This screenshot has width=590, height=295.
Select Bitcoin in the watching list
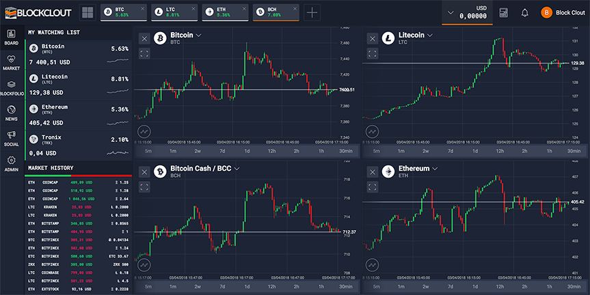(79, 55)
